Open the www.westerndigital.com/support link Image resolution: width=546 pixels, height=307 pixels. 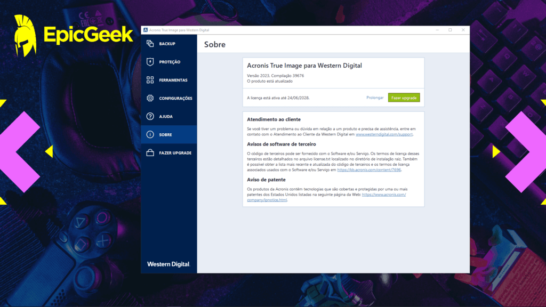click(x=384, y=135)
